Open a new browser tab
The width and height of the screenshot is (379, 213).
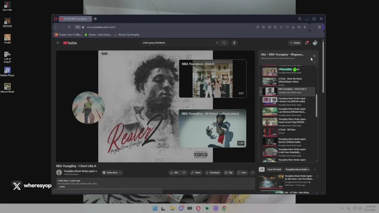[x=95, y=19]
